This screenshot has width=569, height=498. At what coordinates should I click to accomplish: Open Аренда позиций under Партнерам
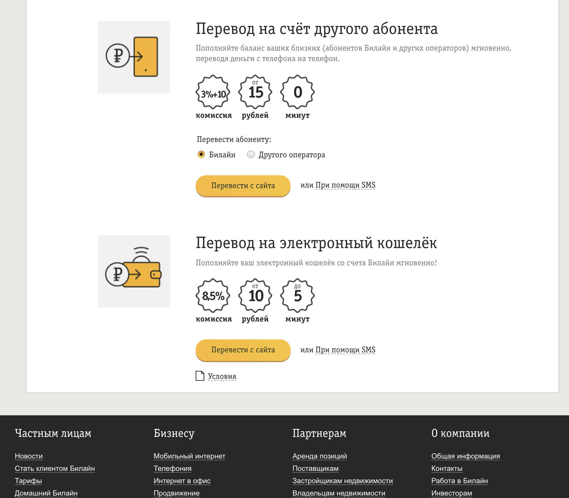click(319, 456)
